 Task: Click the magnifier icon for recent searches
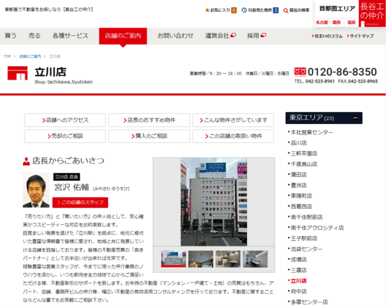pyautogui.click(x=286, y=10)
